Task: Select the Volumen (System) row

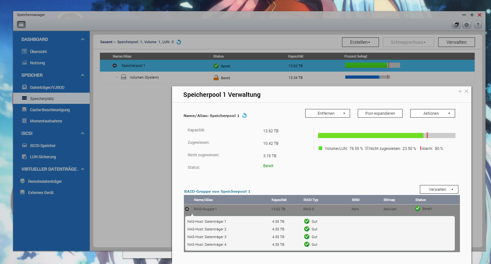Action: [287, 78]
